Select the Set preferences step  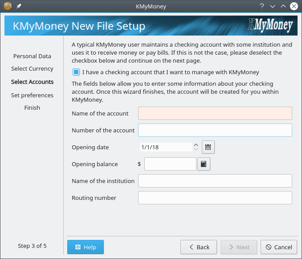(x=32, y=95)
